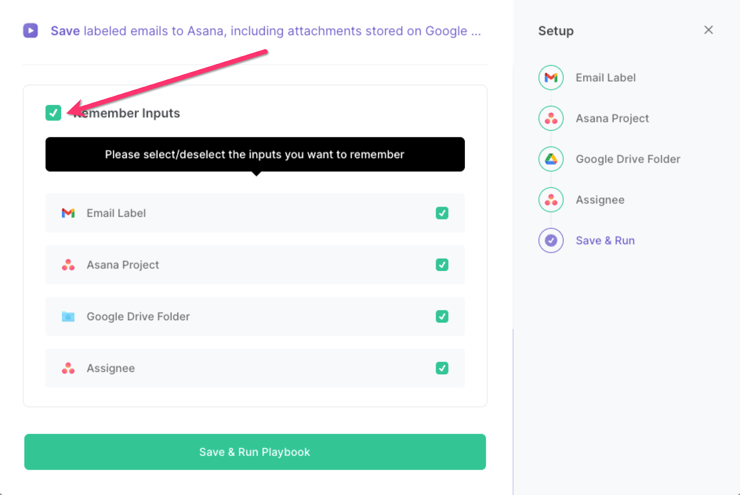
Task: Select the Assignee step in the Setup panel
Action: [x=599, y=200]
